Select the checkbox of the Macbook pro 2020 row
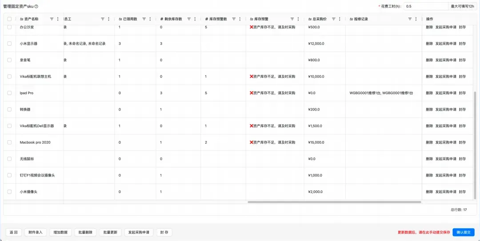 tap(9, 142)
